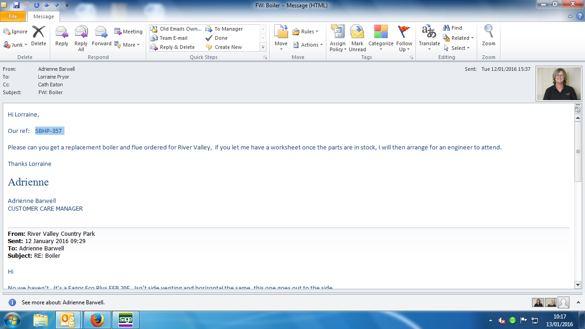The height and width of the screenshot is (329, 585).
Task: Open Sage from the taskbar
Action: point(125,320)
